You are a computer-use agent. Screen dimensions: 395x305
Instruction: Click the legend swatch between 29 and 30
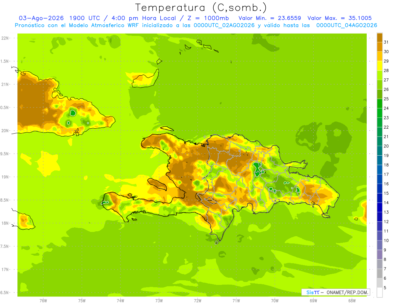click(380, 56)
